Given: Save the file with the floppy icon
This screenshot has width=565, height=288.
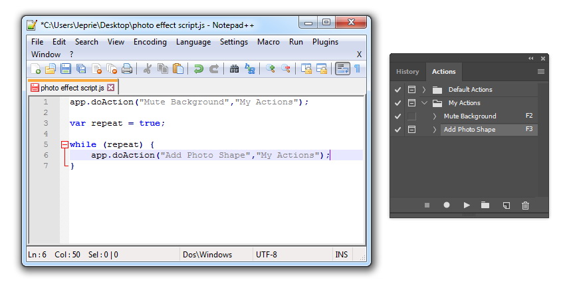Looking at the screenshot, I should [x=66, y=69].
